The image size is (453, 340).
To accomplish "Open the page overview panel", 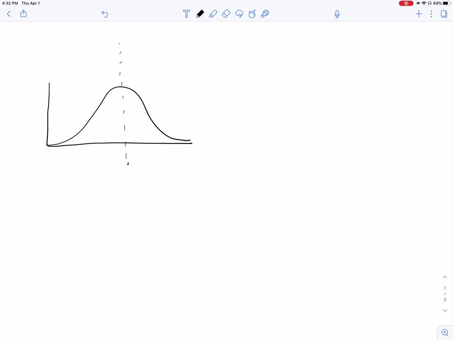I will coord(444,14).
